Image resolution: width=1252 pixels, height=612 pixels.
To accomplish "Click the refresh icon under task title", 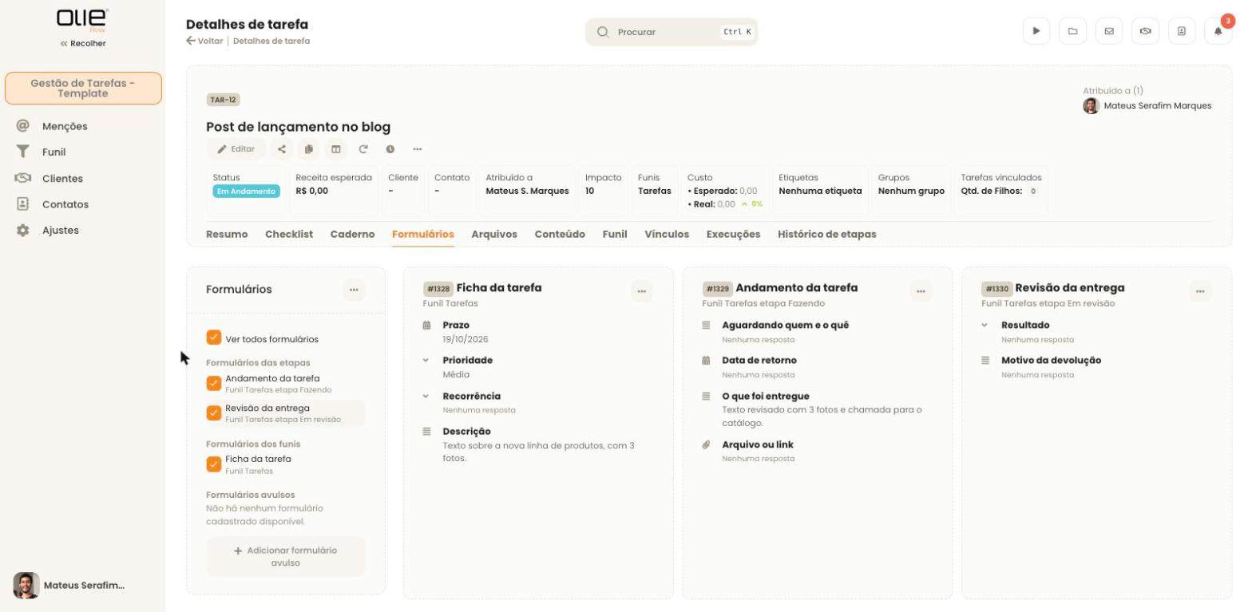I will point(363,149).
